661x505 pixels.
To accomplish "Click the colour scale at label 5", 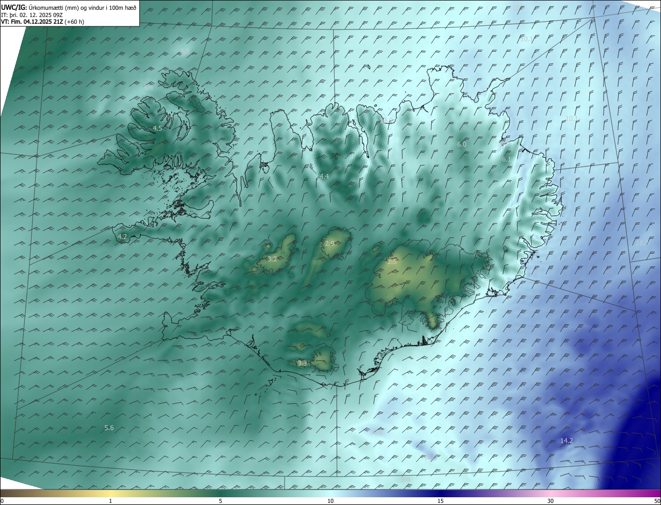I will pyautogui.click(x=221, y=501).
